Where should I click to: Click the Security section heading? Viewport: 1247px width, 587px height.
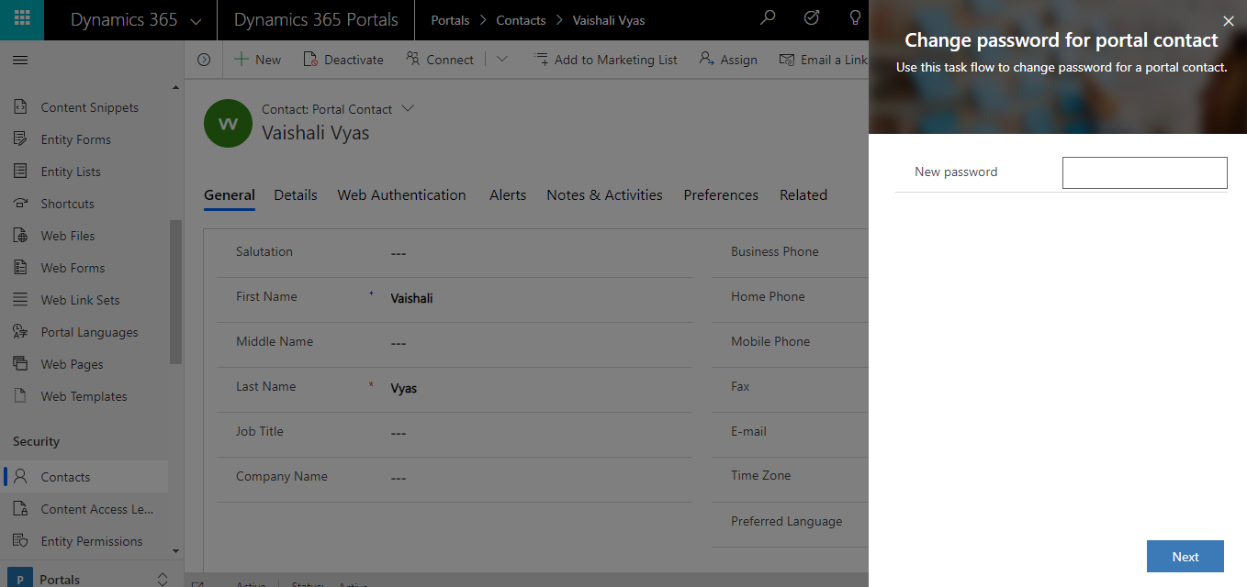click(36, 441)
